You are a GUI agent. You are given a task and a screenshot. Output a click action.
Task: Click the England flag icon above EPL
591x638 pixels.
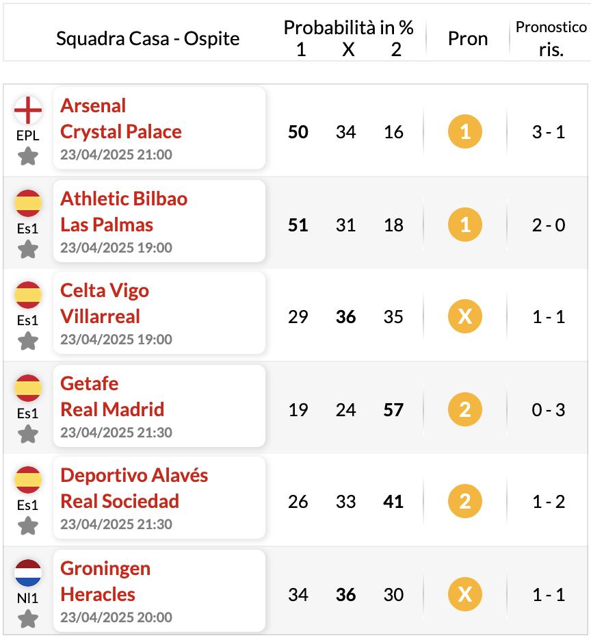click(x=28, y=110)
